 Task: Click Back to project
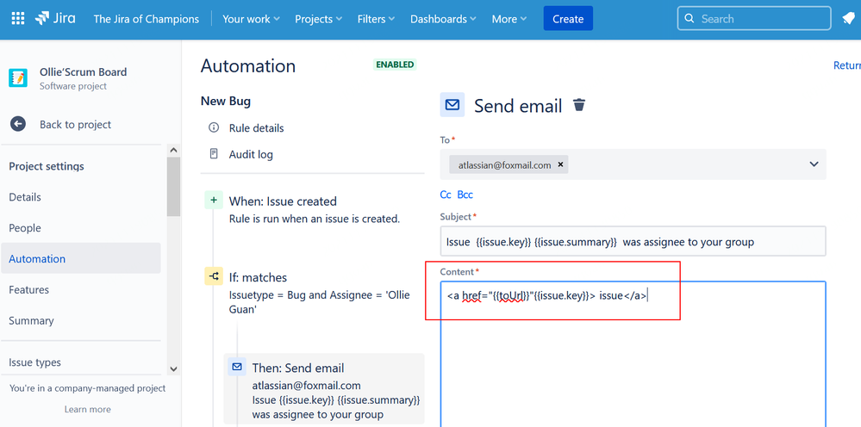(75, 125)
